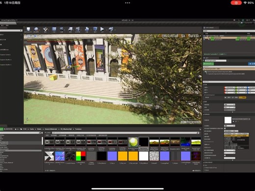The height and width of the screenshot is (191, 255).
Task: Open the viewport options arrow at viewport top-left
Action: (25, 36)
